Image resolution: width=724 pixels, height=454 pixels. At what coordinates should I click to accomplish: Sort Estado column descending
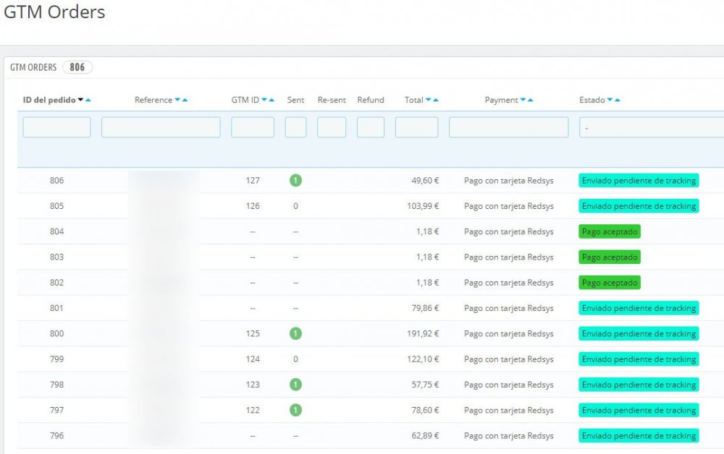click(x=610, y=100)
